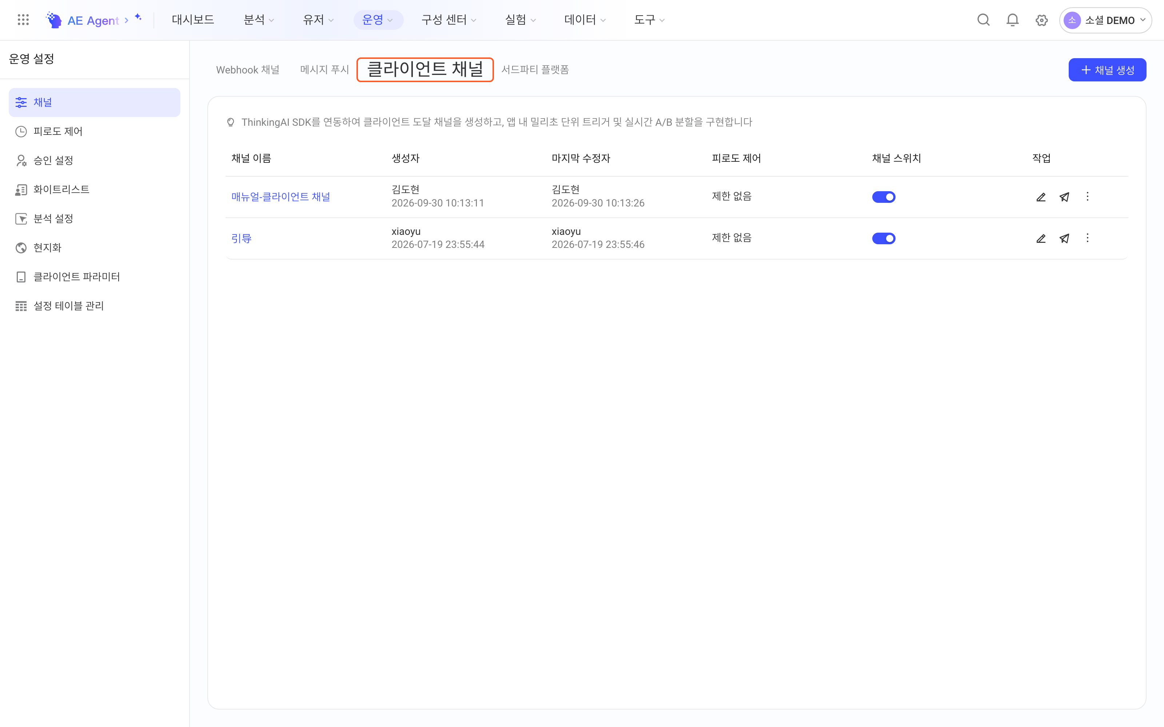Image resolution: width=1164 pixels, height=727 pixels.
Task: Select 피로도 제어 in the sidebar
Action: 94,131
